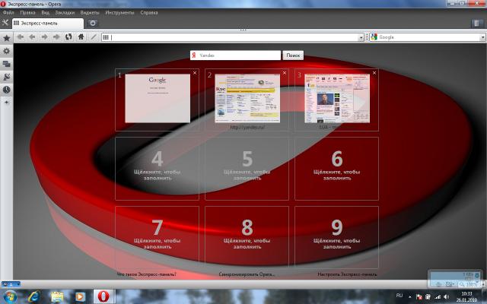487x304 pixels.
Task: Open the Справка menu
Action: coord(149,13)
